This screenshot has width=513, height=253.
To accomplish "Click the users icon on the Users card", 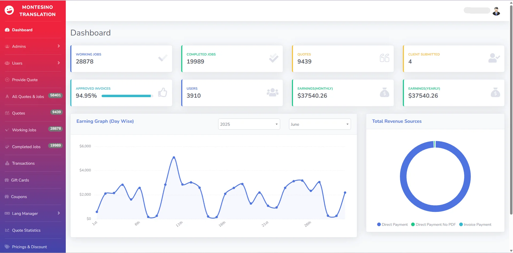I will [272, 92].
